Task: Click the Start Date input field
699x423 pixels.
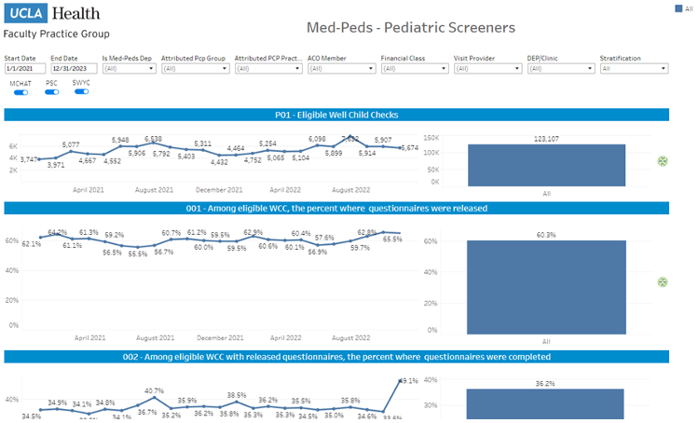Action: (x=24, y=69)
